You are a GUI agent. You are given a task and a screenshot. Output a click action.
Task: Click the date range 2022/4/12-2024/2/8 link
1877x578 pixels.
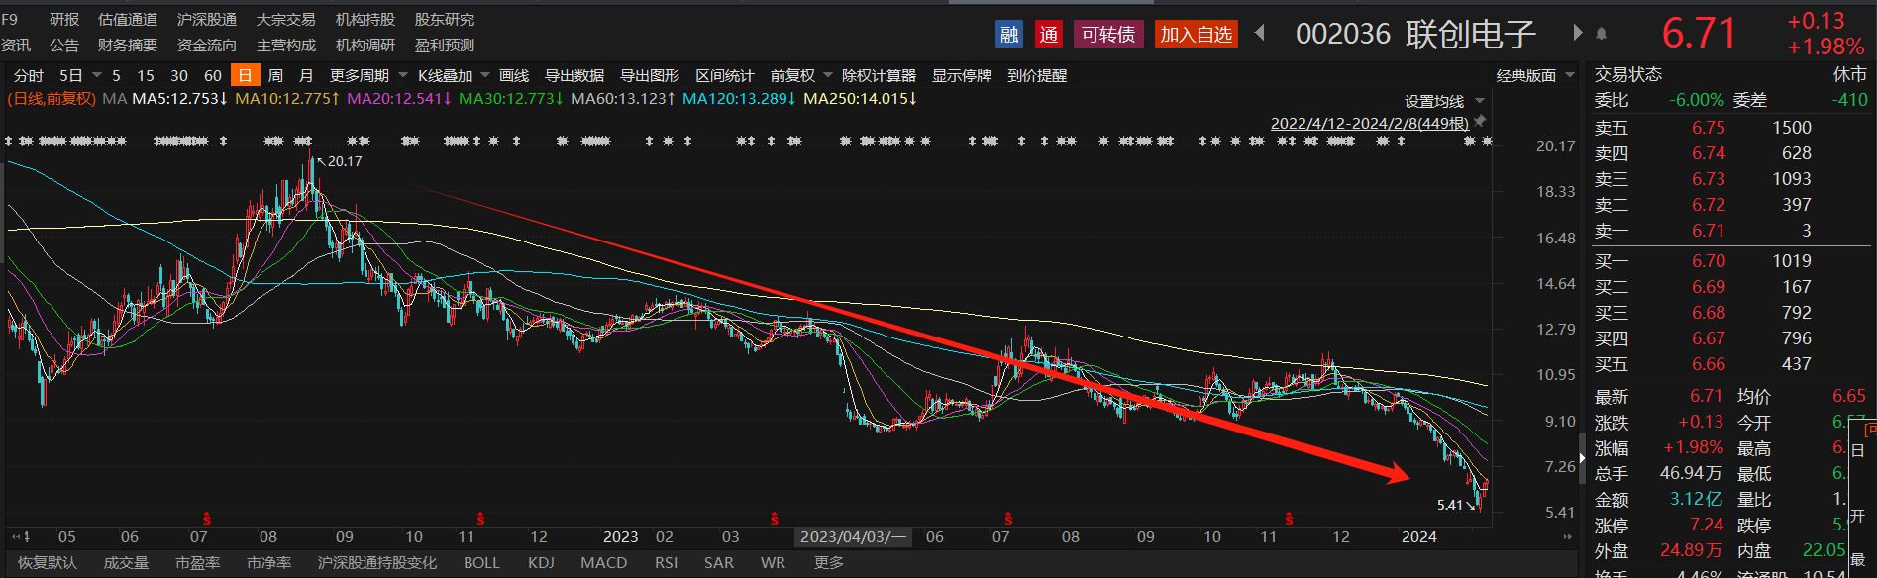(1369, 123)
